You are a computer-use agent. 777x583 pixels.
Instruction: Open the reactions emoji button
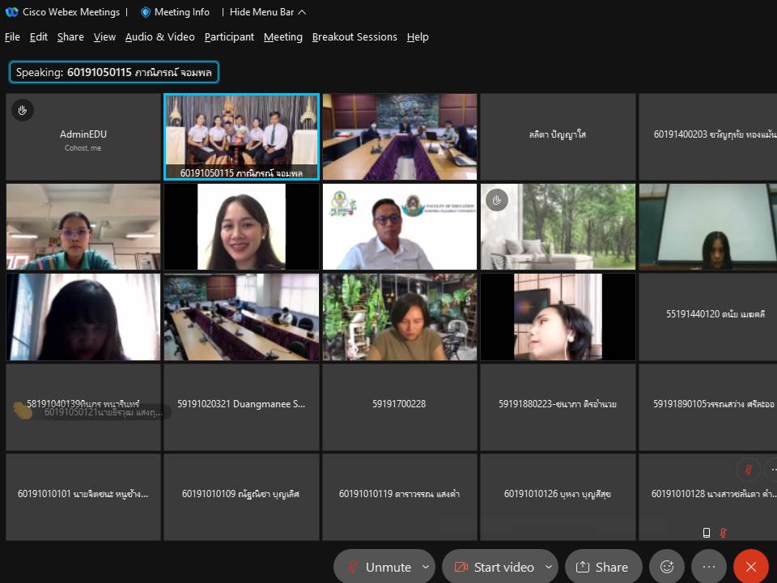[x=667, y=567]
